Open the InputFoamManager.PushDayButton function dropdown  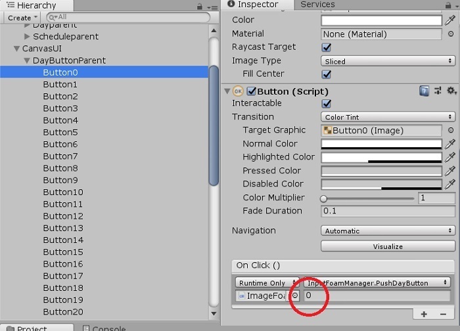(x=377, y=282)
